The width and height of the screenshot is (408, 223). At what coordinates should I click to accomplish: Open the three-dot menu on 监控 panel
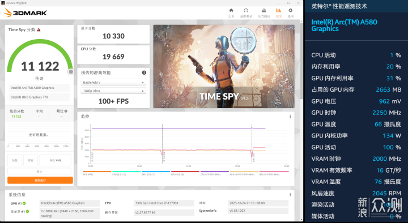[290, 117]
